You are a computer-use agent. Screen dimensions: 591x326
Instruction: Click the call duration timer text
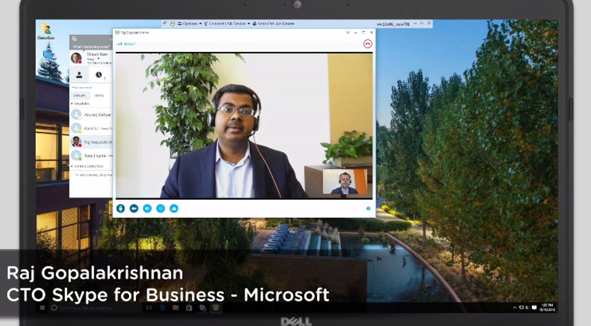129,44
